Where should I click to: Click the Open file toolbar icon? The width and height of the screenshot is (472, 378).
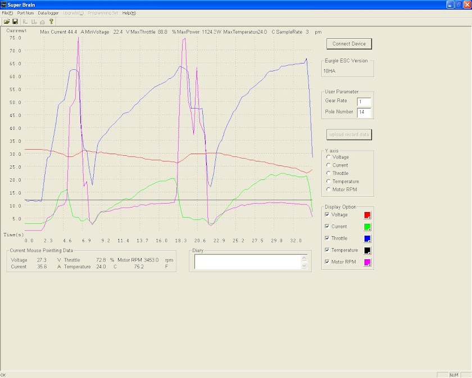7,22
